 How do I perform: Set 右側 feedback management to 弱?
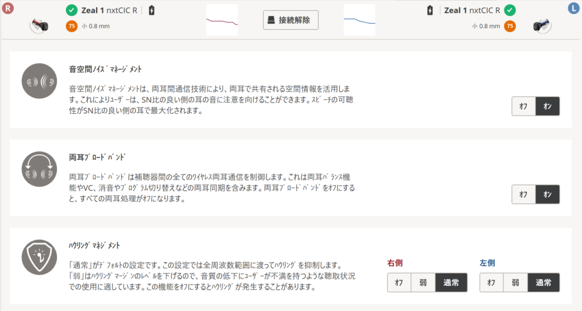tap(423, 283)
